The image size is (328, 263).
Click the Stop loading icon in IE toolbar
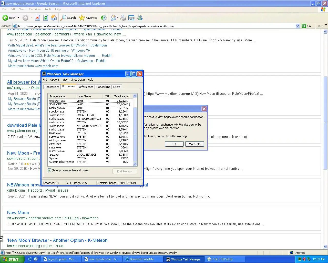pyautogui.click(x=37, y=18)
